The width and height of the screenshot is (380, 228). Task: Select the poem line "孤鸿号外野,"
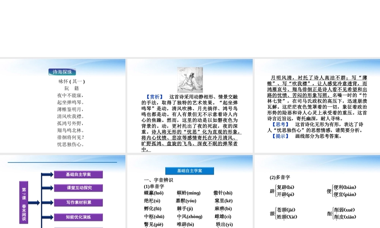(71, 123)
